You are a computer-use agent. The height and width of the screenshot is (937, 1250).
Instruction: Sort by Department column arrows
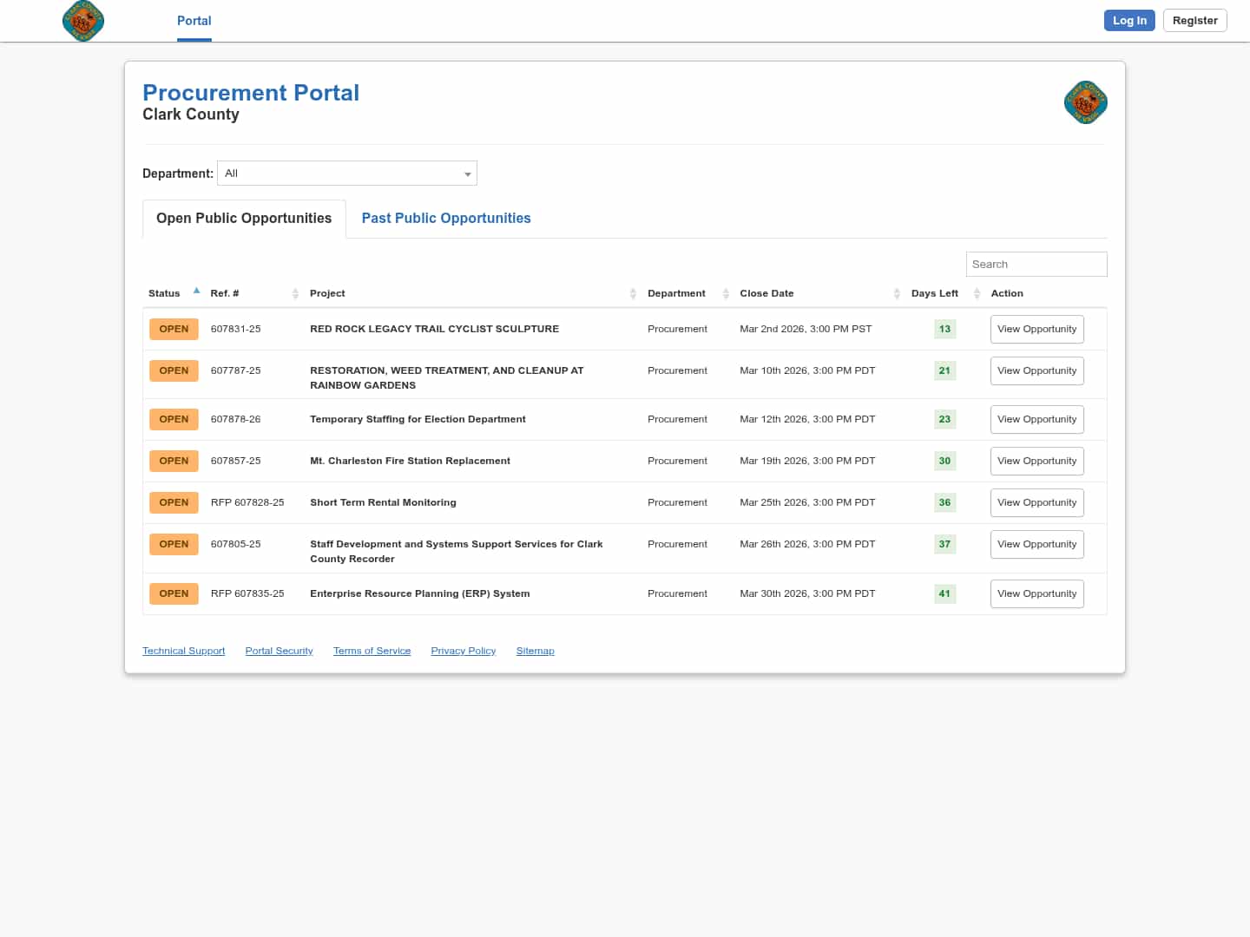(x=726, y=294)
